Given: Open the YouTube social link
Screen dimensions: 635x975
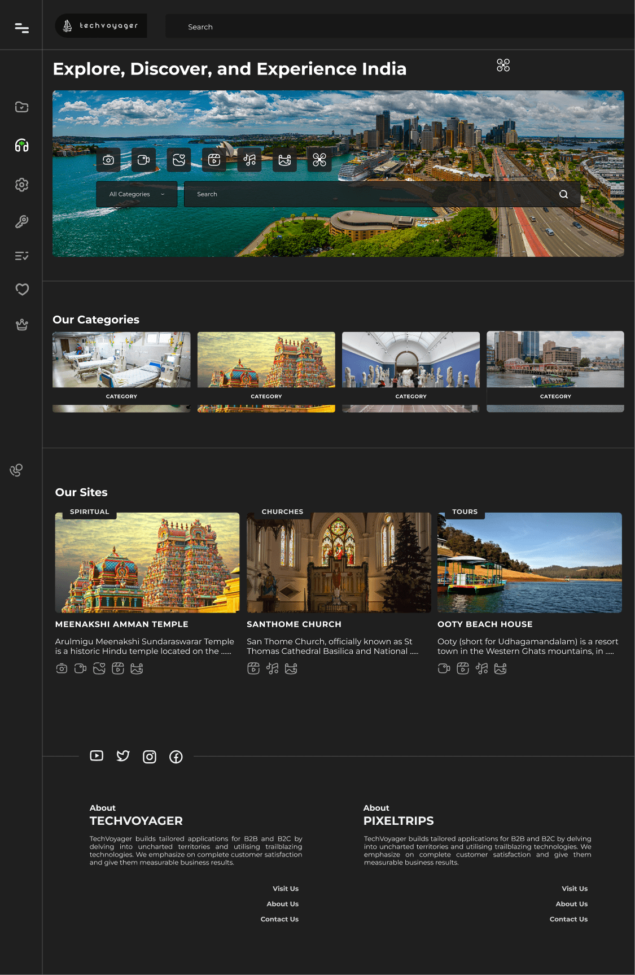Looking at the screenshot, I should click(x=97, y=756).
